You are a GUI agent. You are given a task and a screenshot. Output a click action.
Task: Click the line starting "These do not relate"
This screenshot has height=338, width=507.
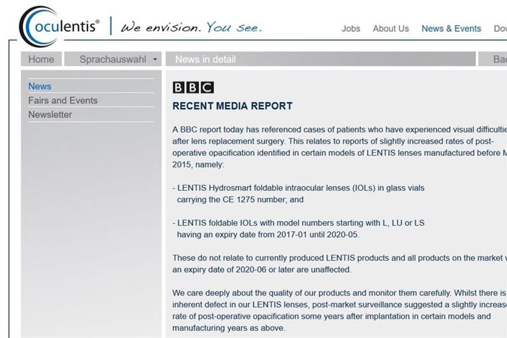340,258
